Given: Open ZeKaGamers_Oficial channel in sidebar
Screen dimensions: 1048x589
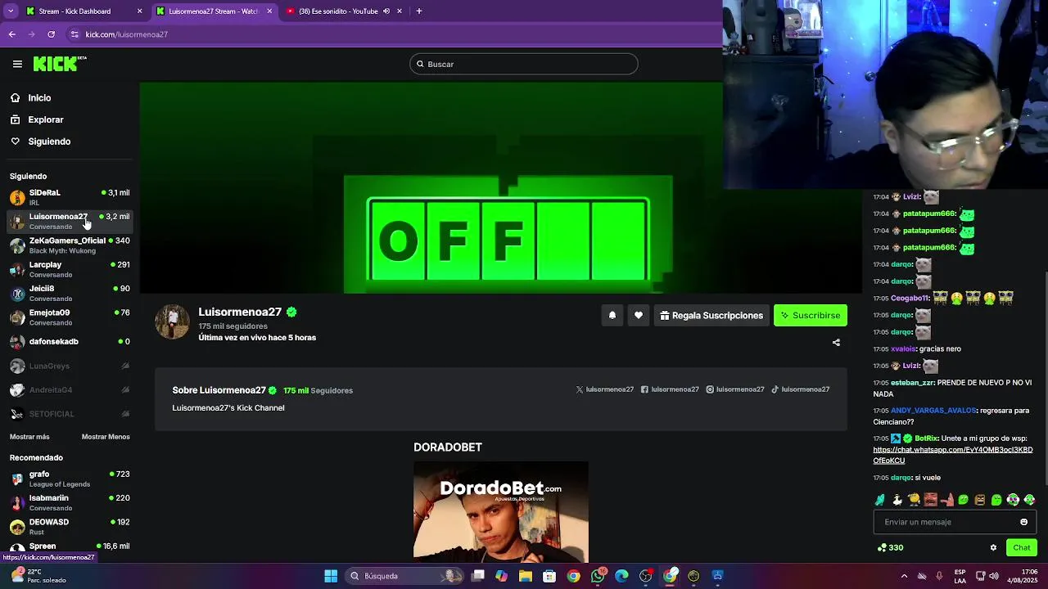Looking at the screenshot, I should pos(70,245).
